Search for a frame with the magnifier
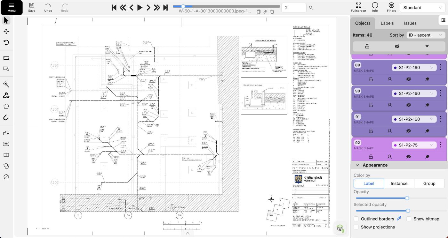448x238 pixels. [x=311, y=8]
